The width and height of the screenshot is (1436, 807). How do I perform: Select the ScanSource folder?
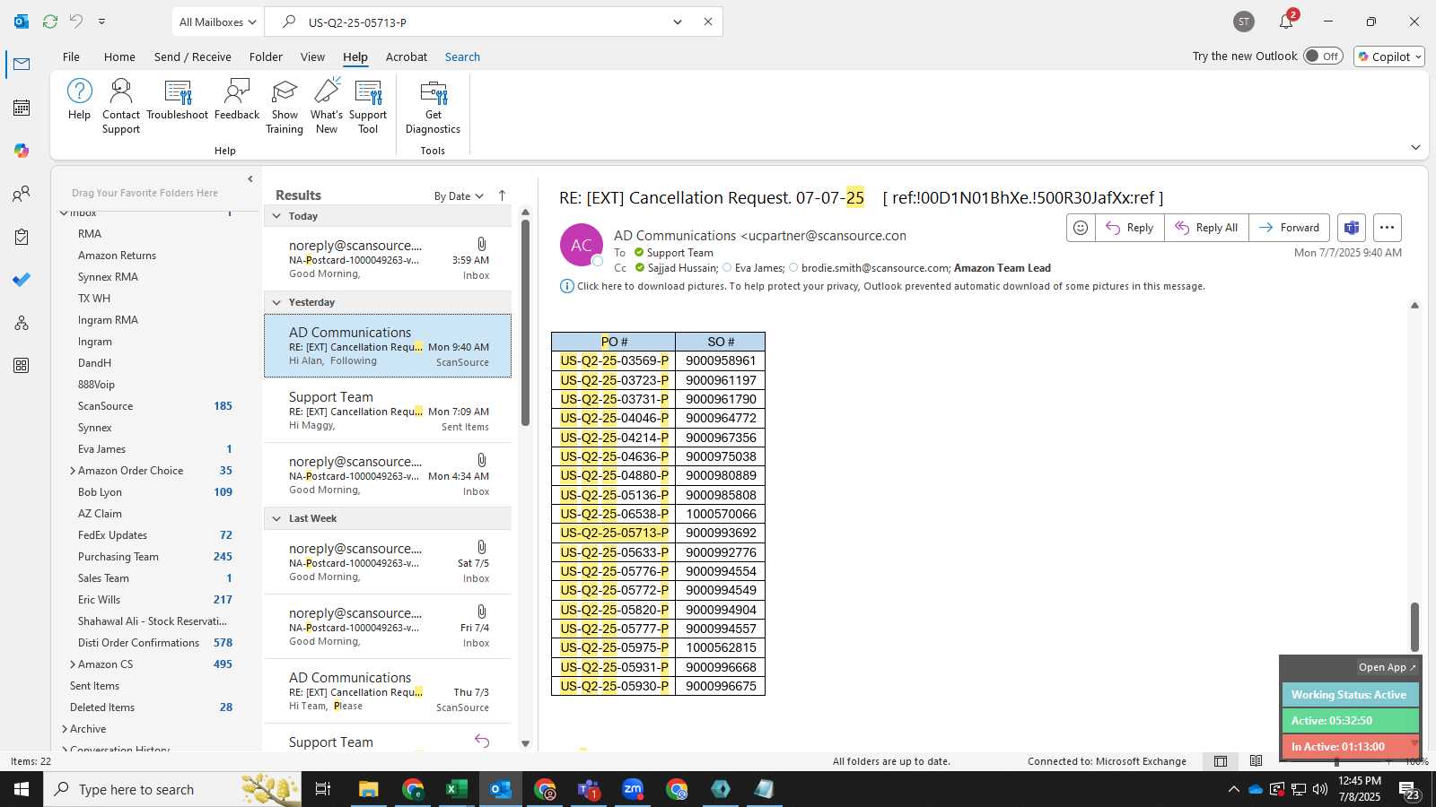point(105,406)
